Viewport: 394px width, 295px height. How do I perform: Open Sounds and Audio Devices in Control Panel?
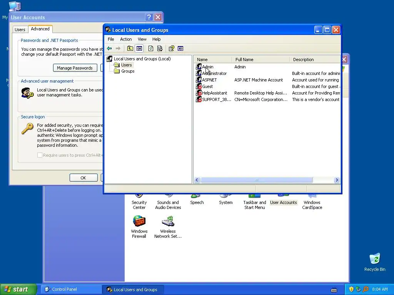[x=168, y=202]
